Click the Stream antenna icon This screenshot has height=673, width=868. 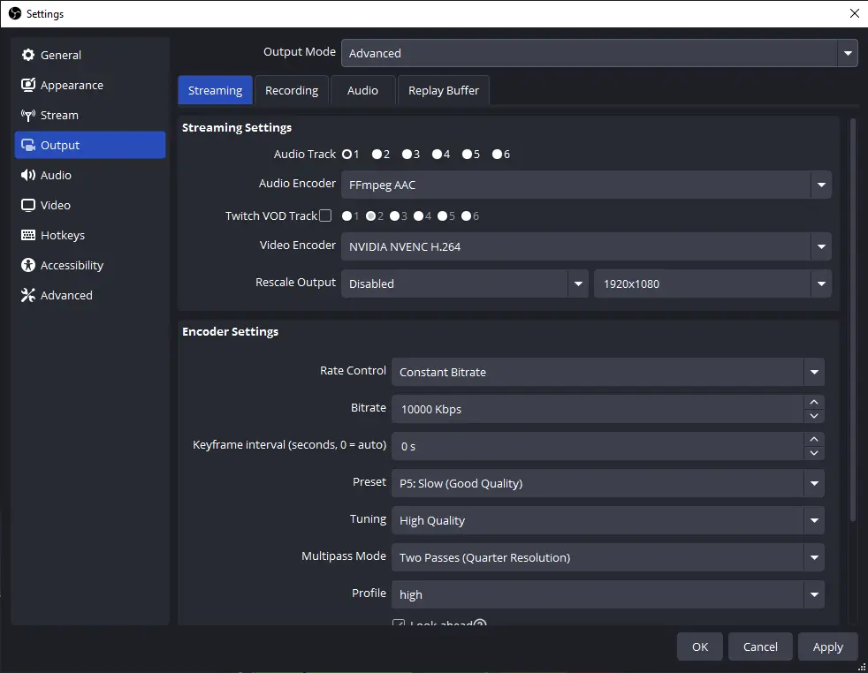point(28,115)
